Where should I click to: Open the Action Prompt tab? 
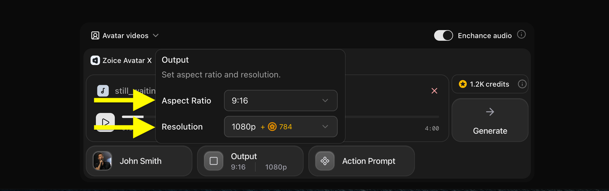pos(361,161)
